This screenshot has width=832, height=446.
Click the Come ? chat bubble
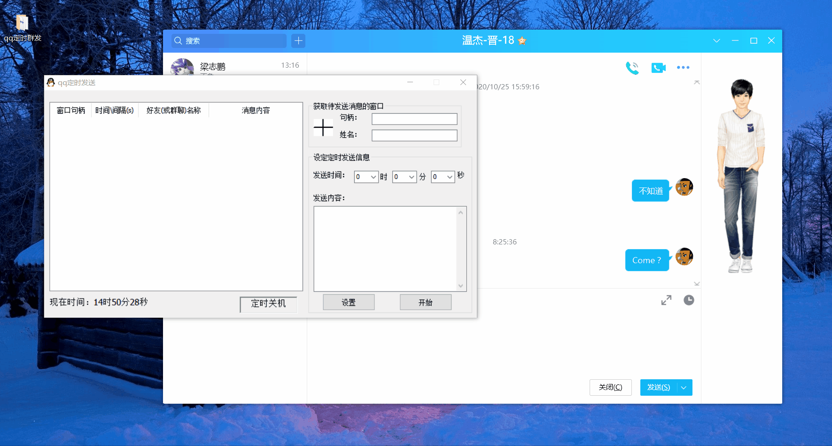(x=647, y=260)
